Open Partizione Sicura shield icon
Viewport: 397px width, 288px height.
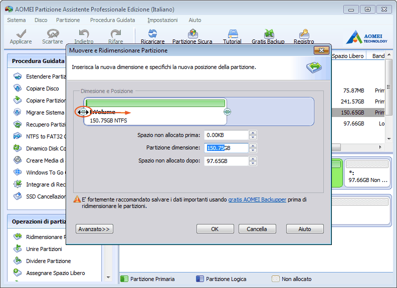pos(192,33)
